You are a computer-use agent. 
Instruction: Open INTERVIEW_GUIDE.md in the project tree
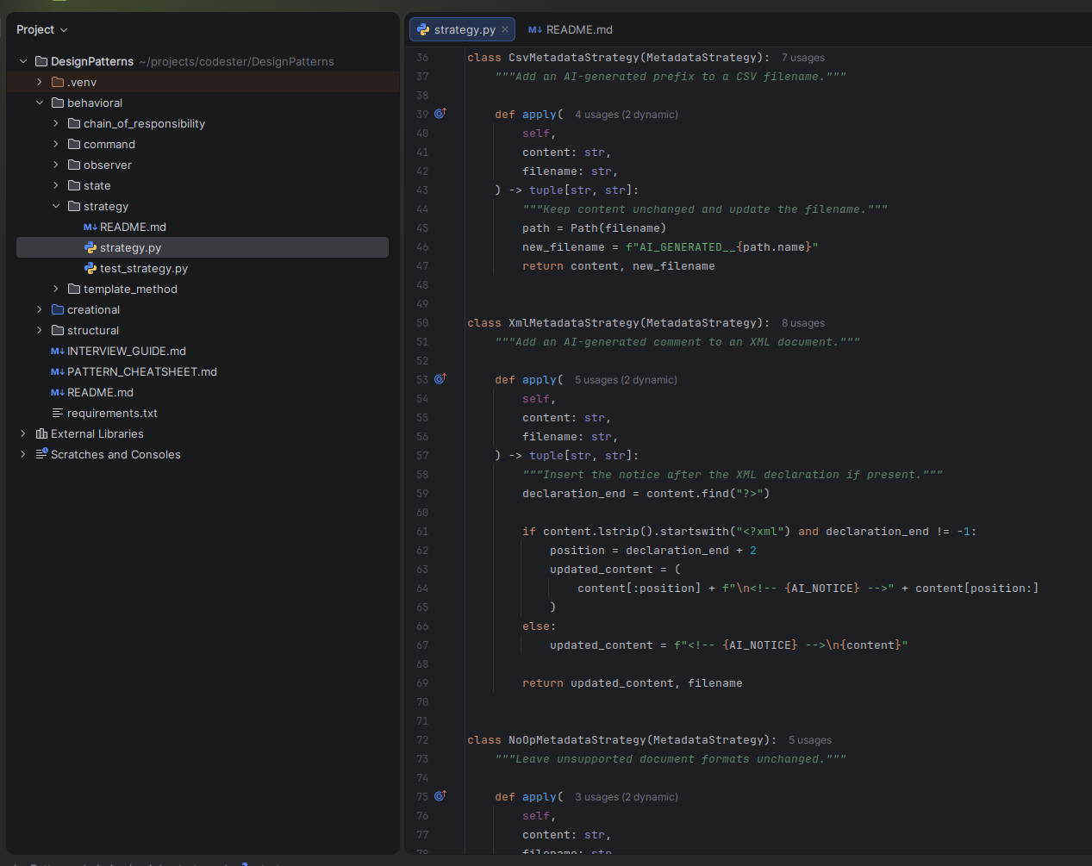[x=119, y=351]
